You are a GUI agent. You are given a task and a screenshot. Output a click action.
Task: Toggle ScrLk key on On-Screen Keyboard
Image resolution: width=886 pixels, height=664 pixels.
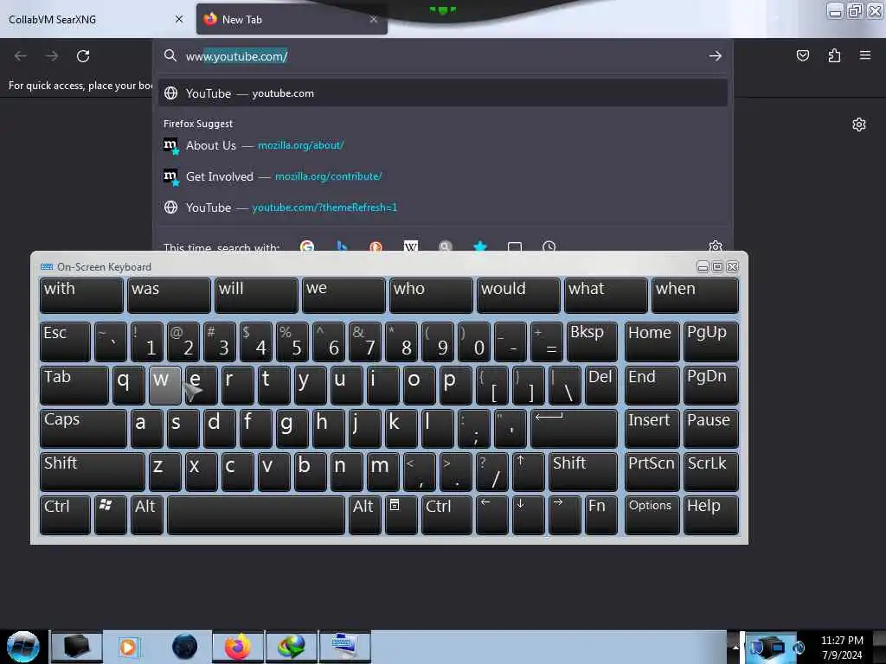point(711,471)
